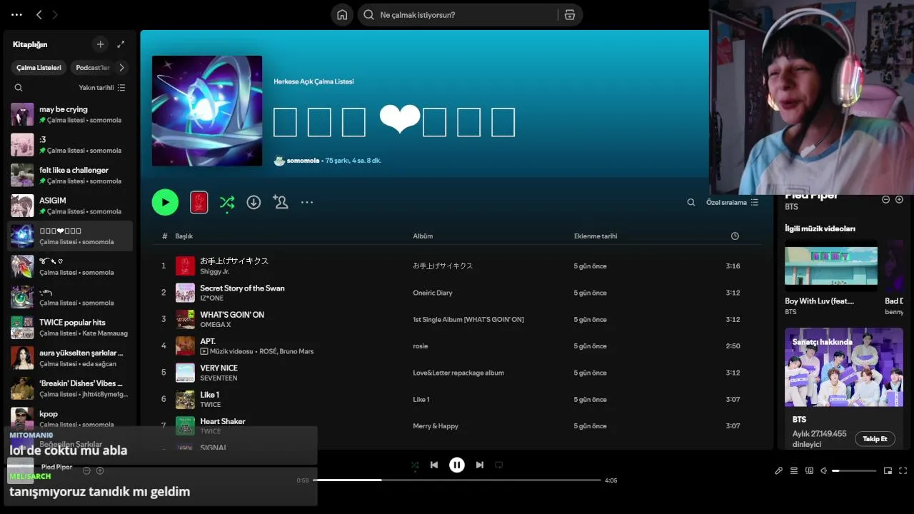Open the mini player
Viewport: 914px width, 514px height.
click(888, 470)
